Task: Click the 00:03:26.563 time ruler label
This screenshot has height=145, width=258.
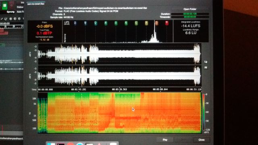Action: click(119, 89)
